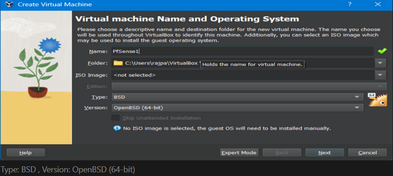Cancel the Create Virtual Machine dialog
The image size is (393, 176).
[x=368, y=153]
